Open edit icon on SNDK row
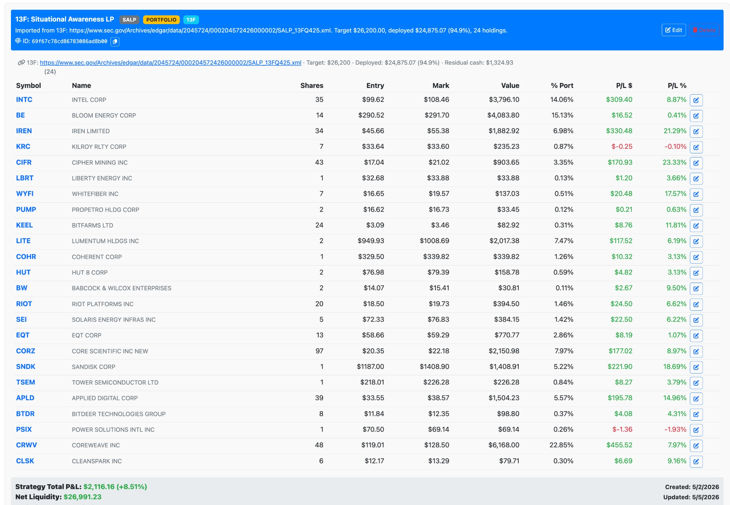Image resolution: width=730 pixels, height=505 pixels. 696,367
